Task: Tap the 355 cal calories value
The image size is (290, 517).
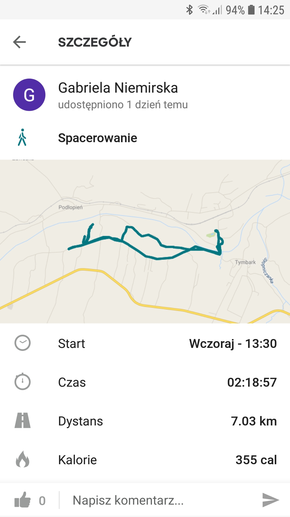Action: click(256, 460)
